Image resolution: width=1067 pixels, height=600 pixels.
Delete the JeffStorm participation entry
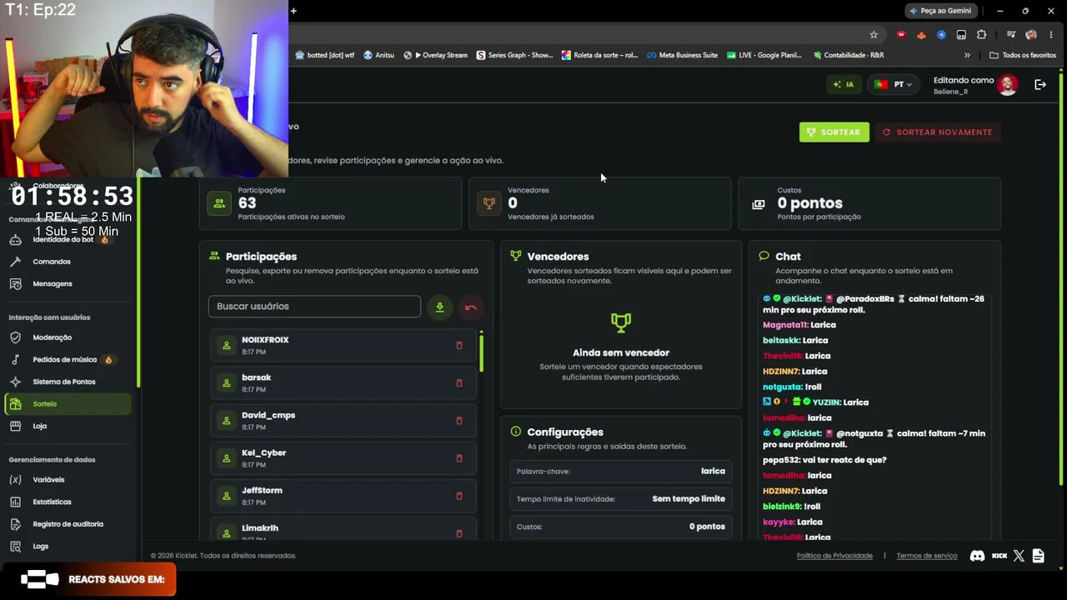tap(458, 496)
